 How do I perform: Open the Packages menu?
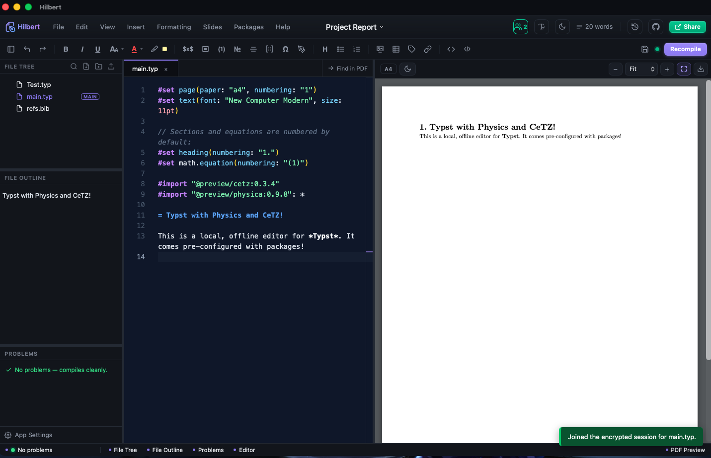tap(249, 27)
